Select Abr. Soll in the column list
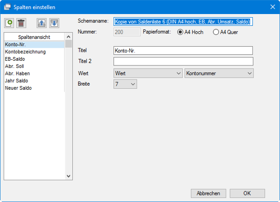 click(34, 66)
